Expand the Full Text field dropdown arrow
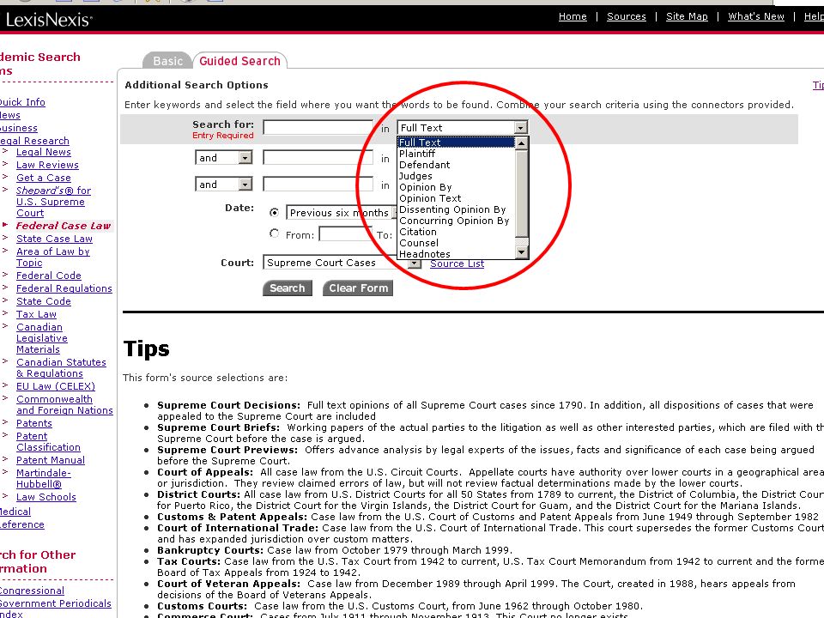The image size is (824, 618). tap(520, 128)
